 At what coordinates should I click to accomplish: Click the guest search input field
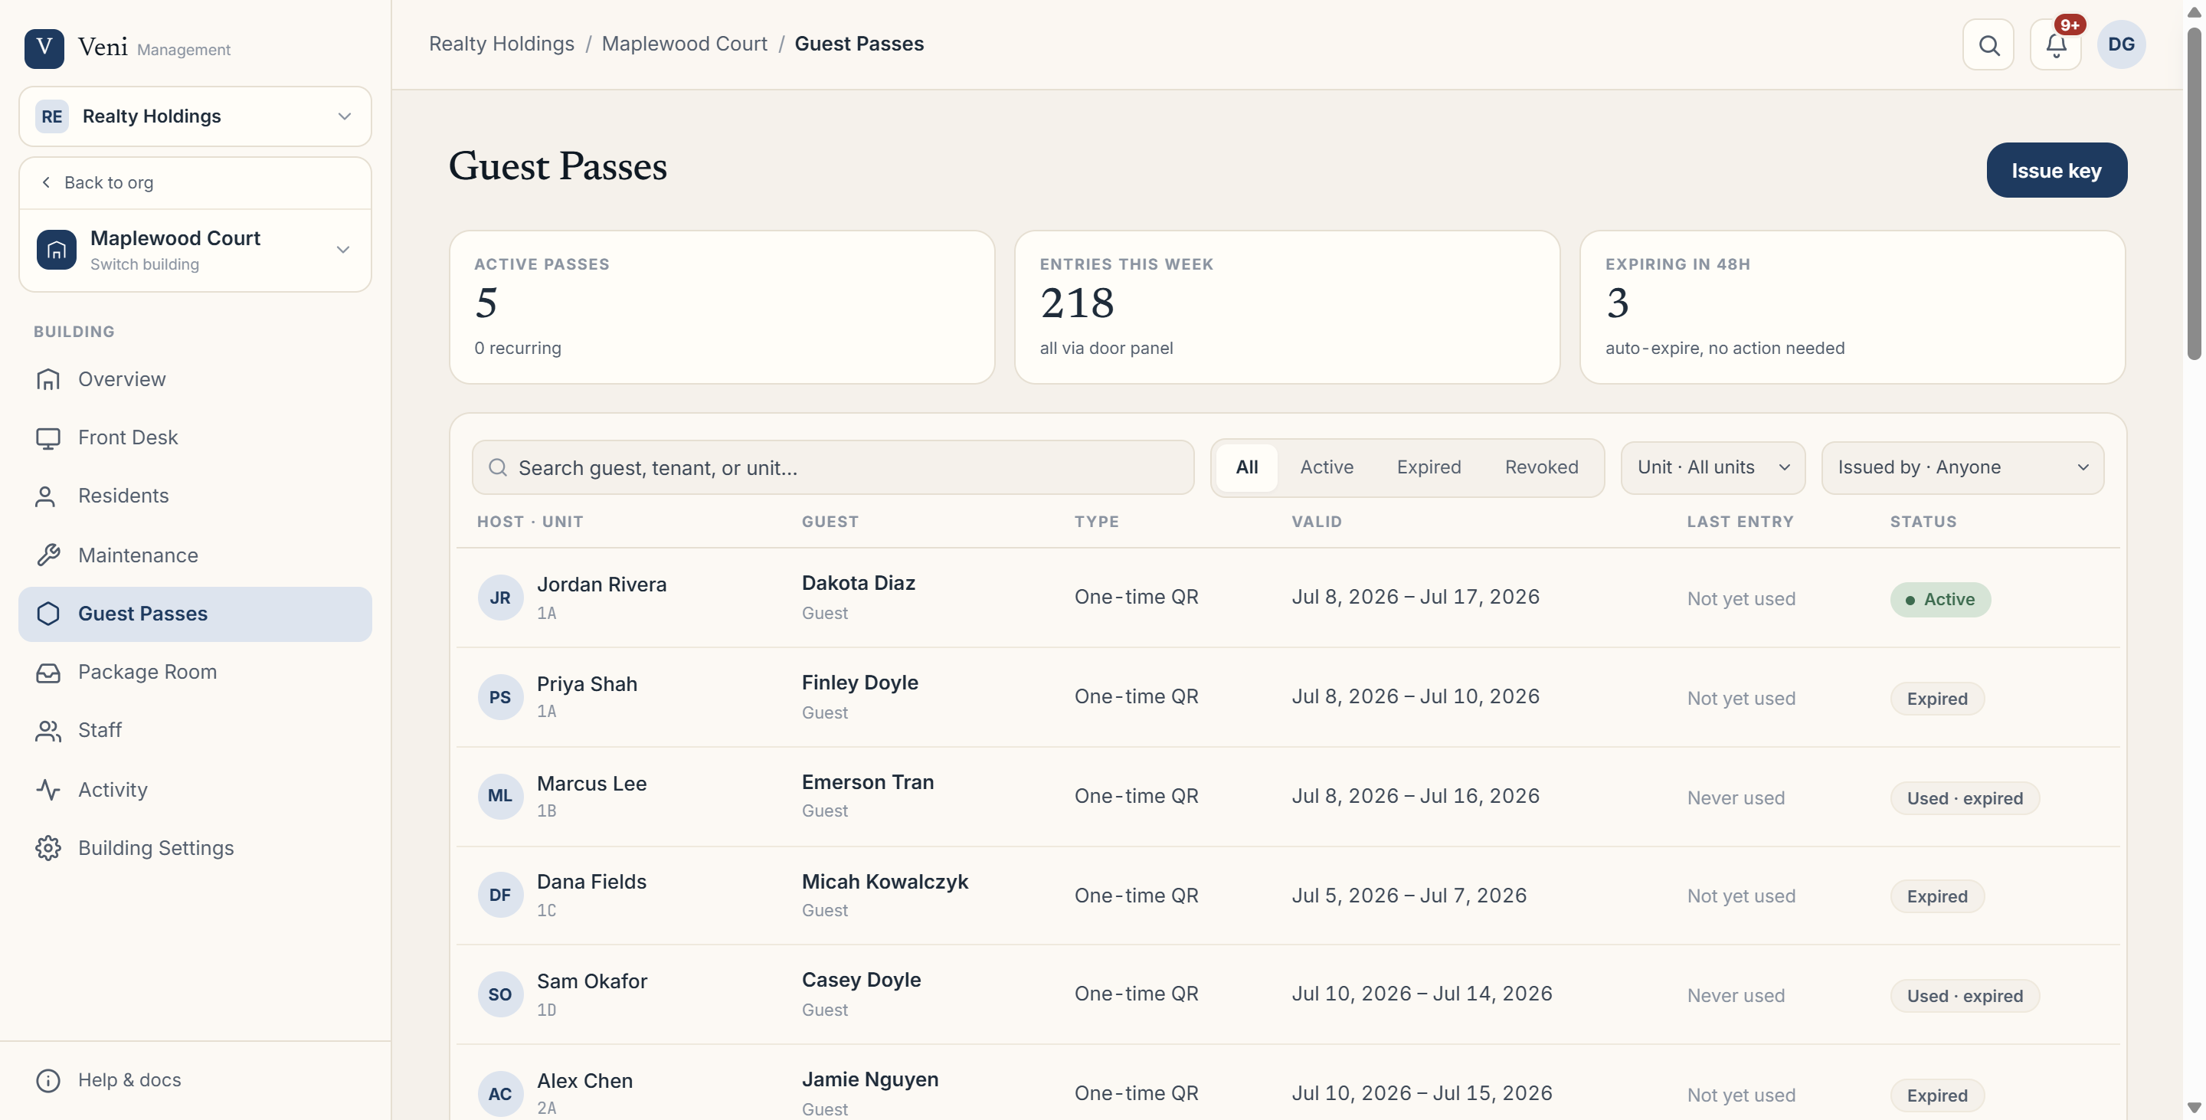point(833,467)
